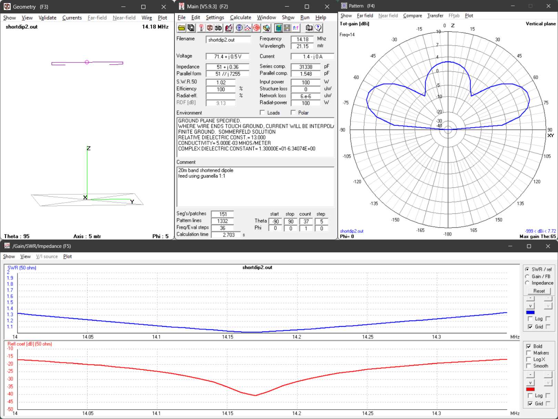The height and width of the screenshot is (419, 558).
Task: Open the Smith chart red circle icon
Action: pos(256,28)
